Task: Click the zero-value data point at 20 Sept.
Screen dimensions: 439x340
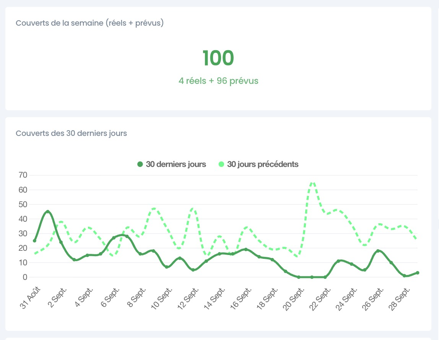Action: coord(298,277)
